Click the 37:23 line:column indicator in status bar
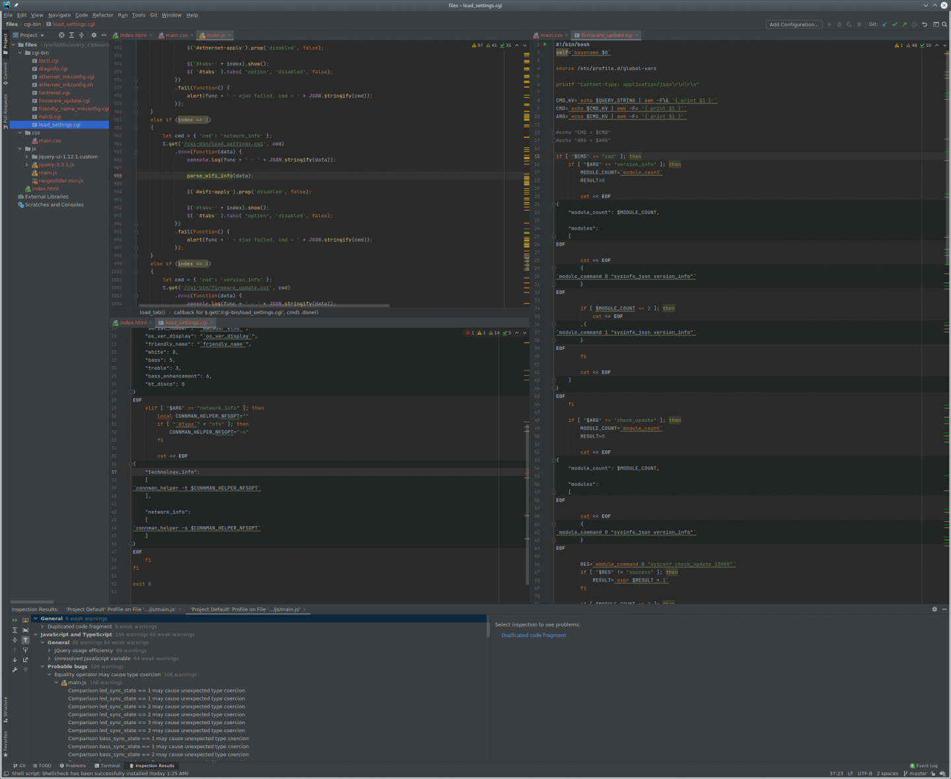 [x=836, y=774]
